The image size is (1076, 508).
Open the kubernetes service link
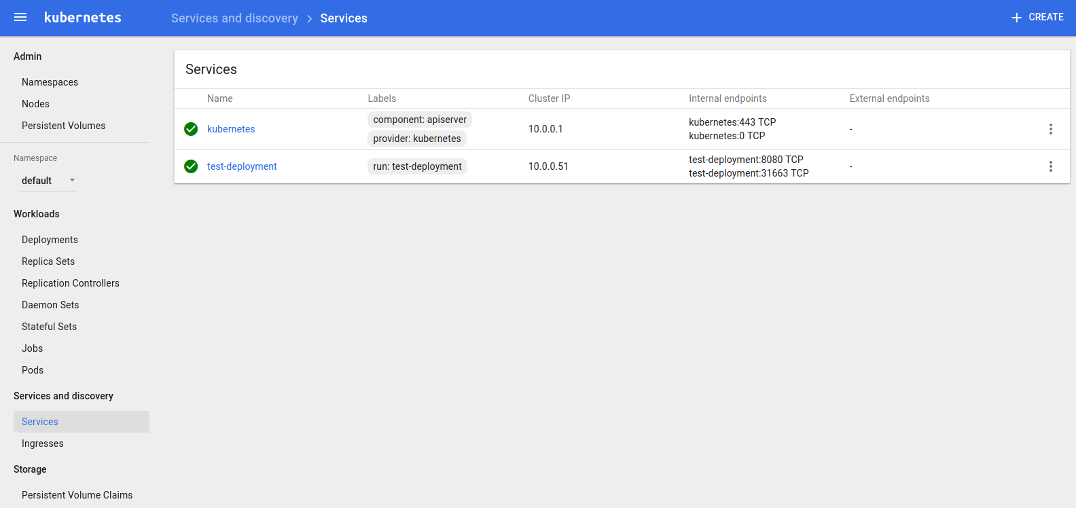click(231, 129)
